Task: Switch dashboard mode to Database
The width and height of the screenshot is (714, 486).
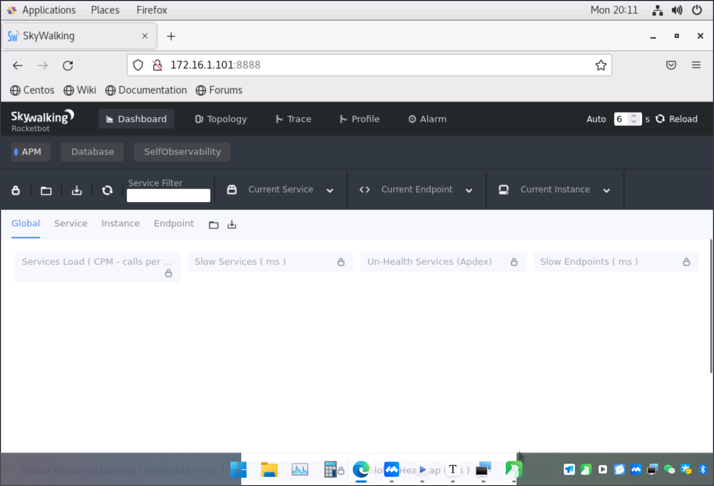Action: (92, 152)
